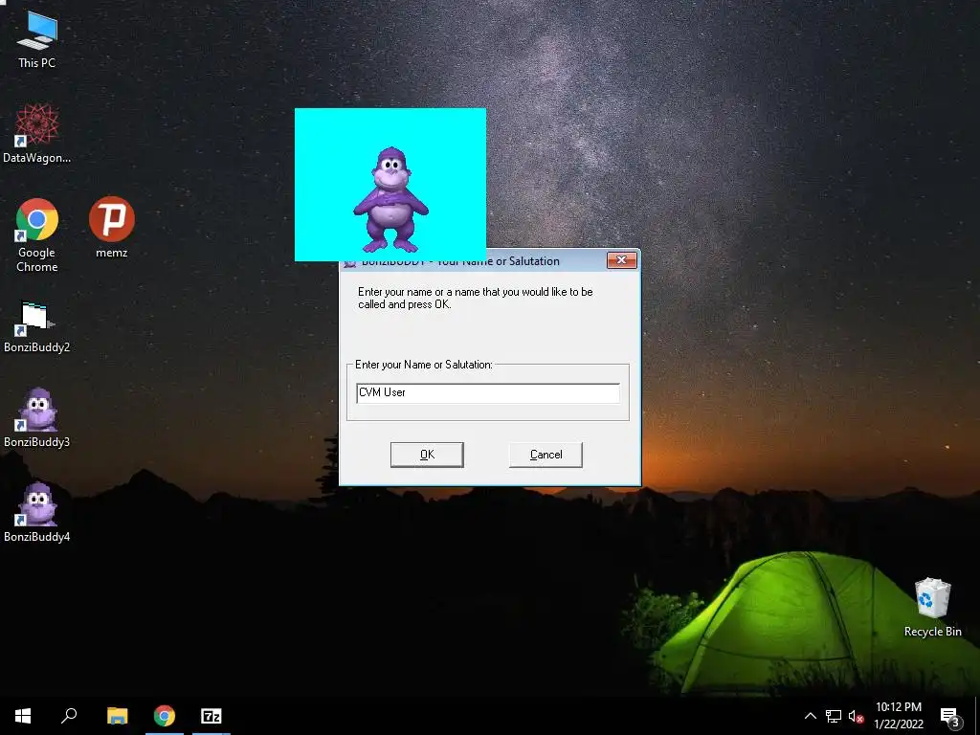The image size is (980, 735).
Task: Open the taskbar search magnifier
Action: coord(69,716)
